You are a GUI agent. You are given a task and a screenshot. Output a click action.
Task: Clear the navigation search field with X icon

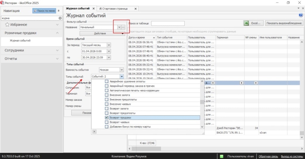pos(60,18)
